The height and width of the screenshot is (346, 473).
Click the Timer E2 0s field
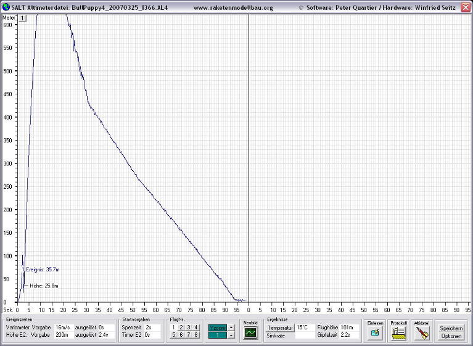pyautogui.click(x=153, y=335)
